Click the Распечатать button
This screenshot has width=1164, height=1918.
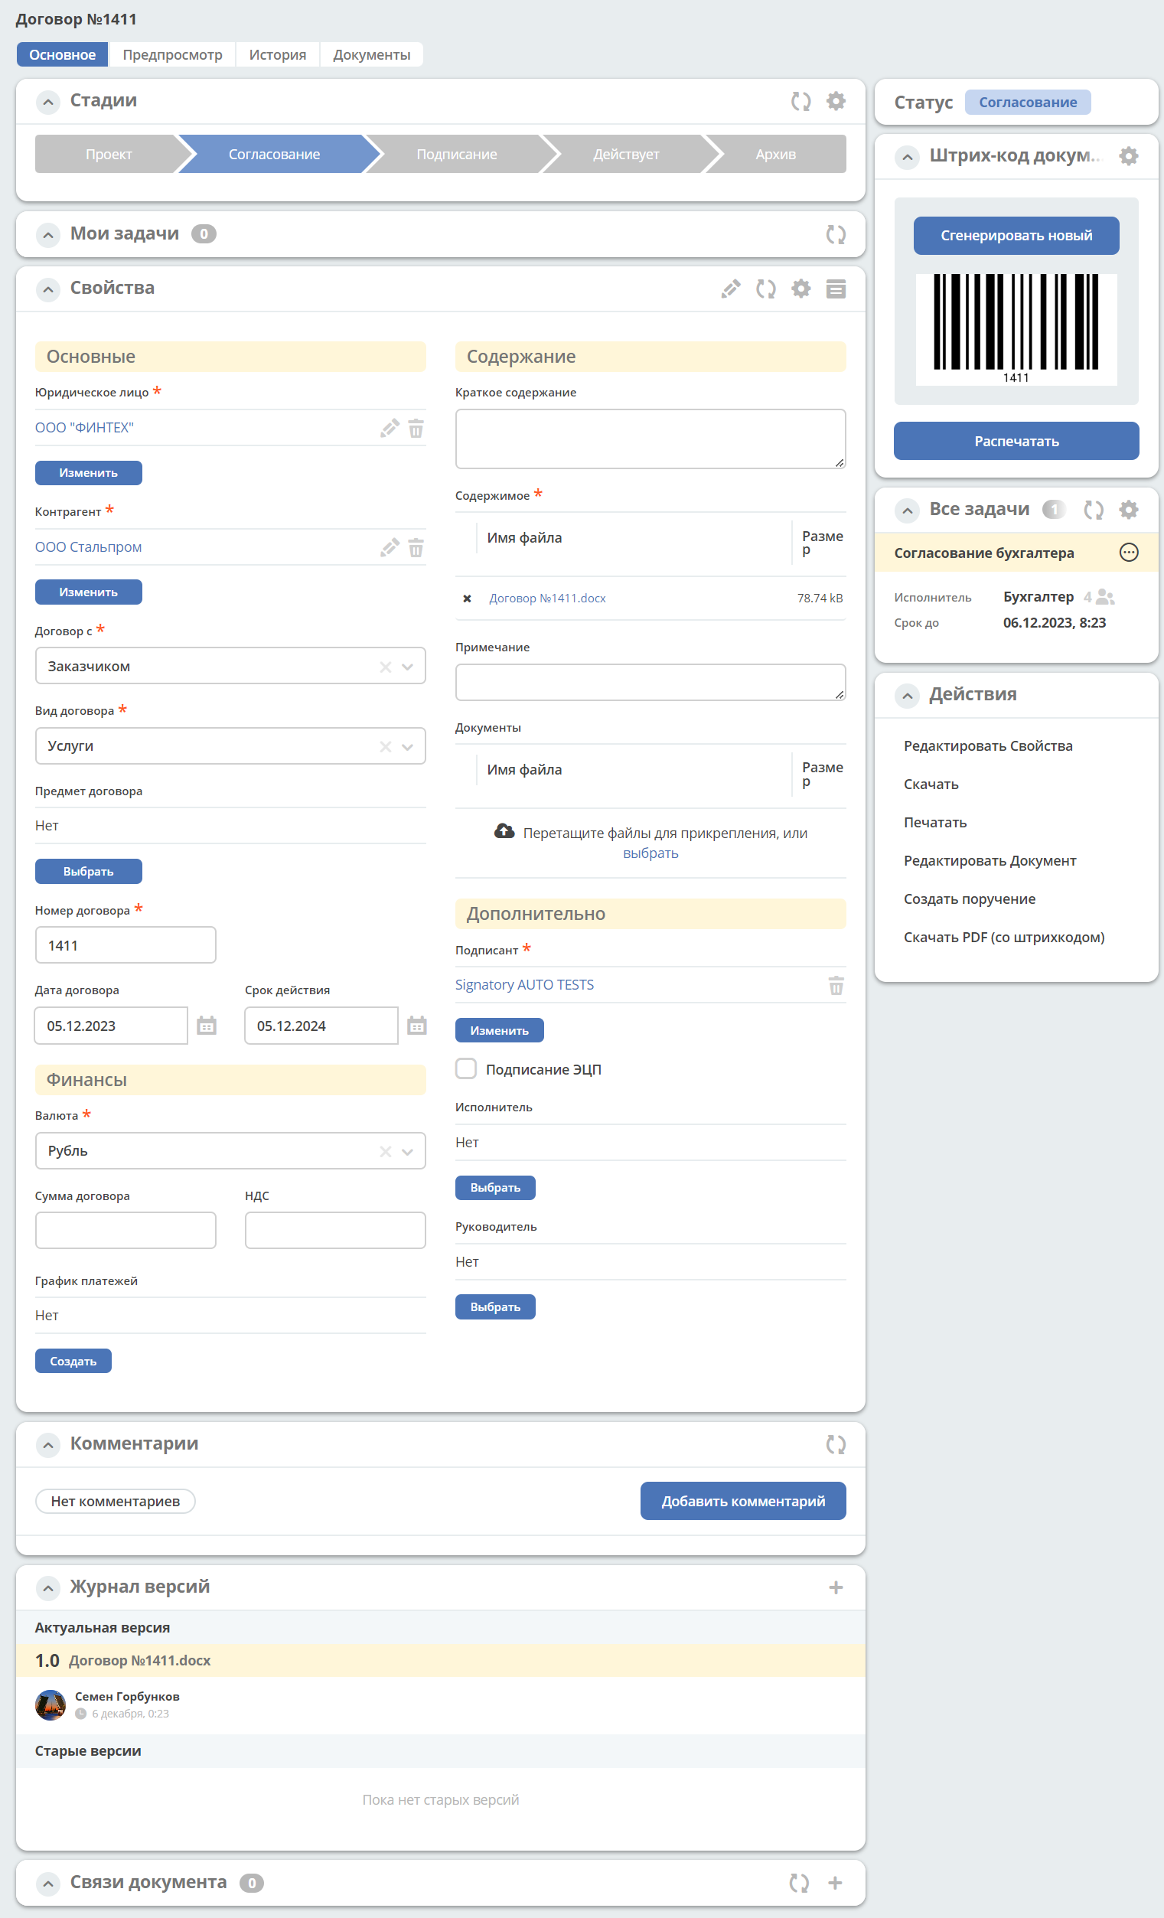coord(1016,442)
